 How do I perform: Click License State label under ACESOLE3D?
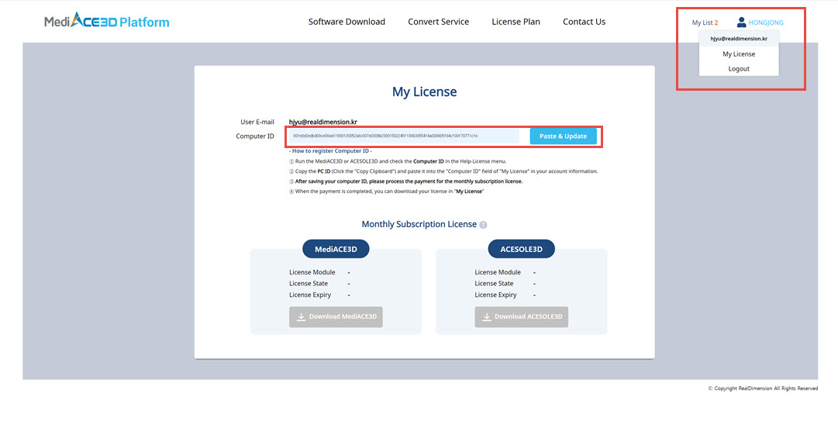pos(494,284)
